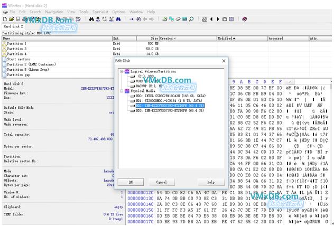
Task: Close the Edit Disk dialog
Action: point(224,61)
